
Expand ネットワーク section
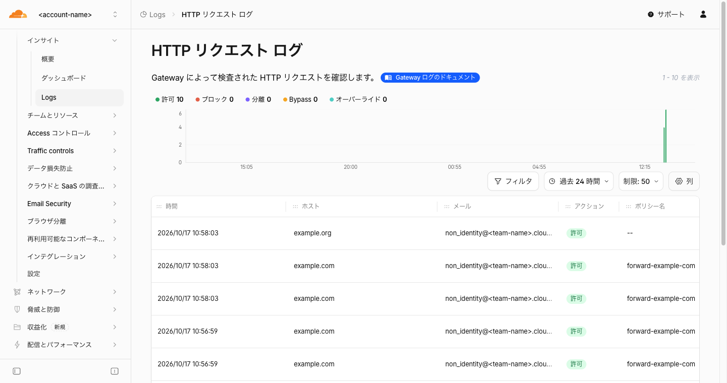pos(66,292)
